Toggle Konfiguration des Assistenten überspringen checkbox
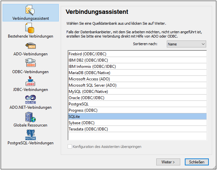This screenshot has height=170, width=217. click(70, 147)
